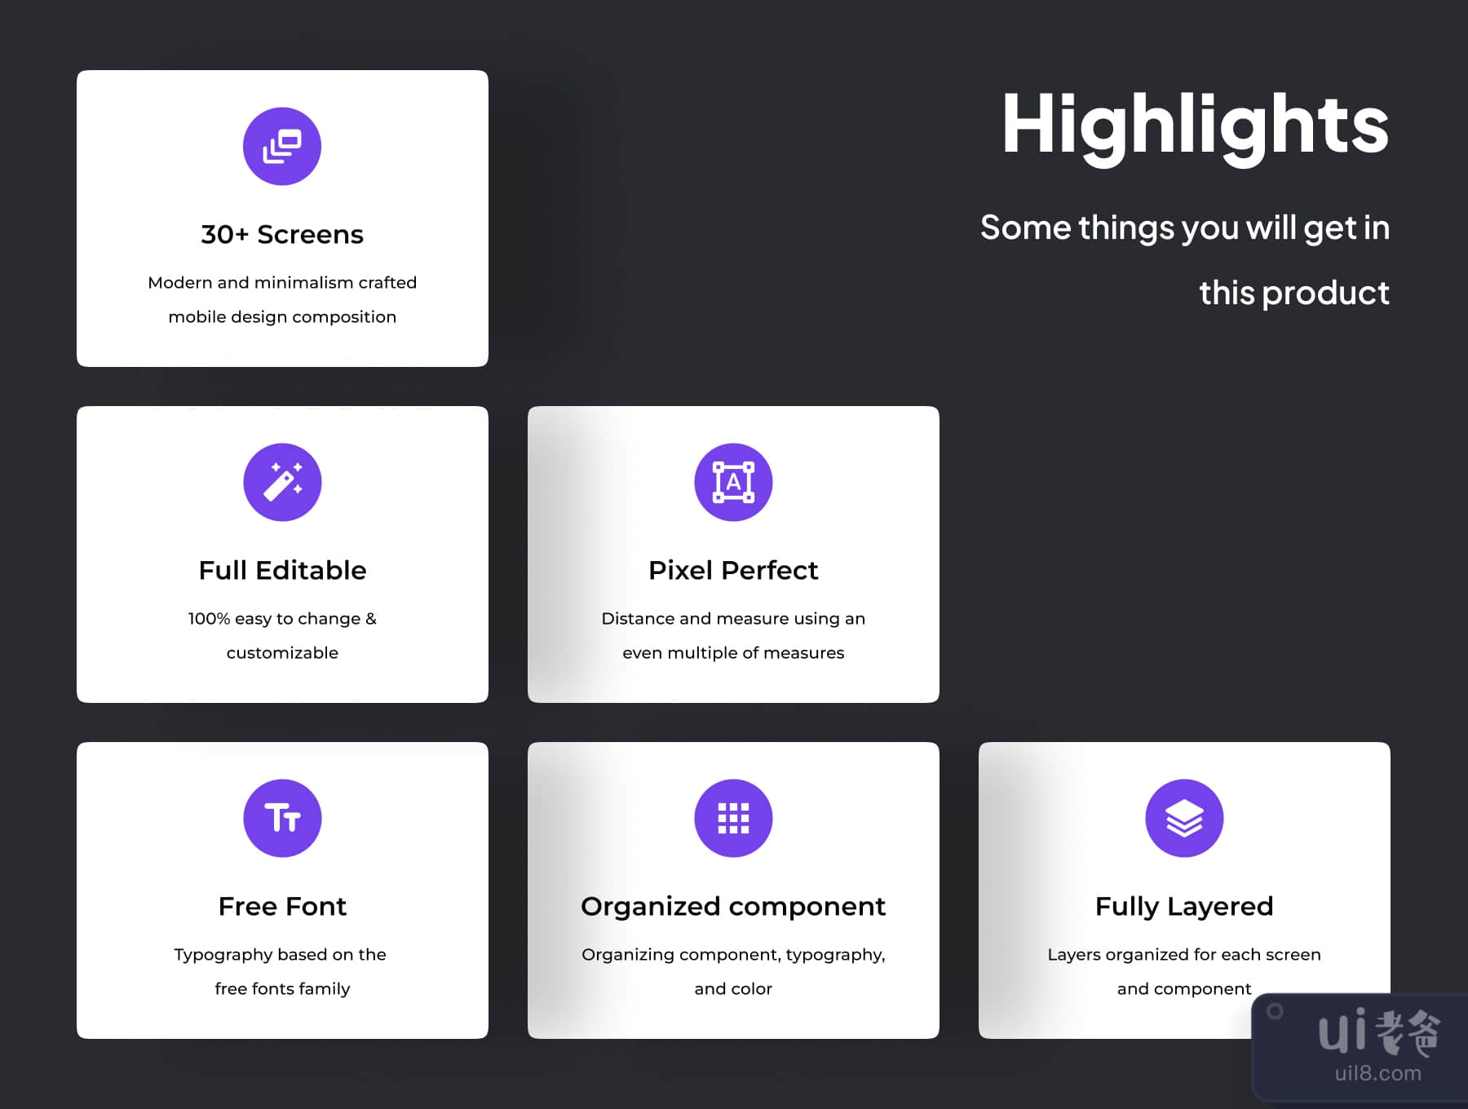Click the "Some things you will get in" subtitle
1468x1109 pixels.
(x=1184, y=228)
